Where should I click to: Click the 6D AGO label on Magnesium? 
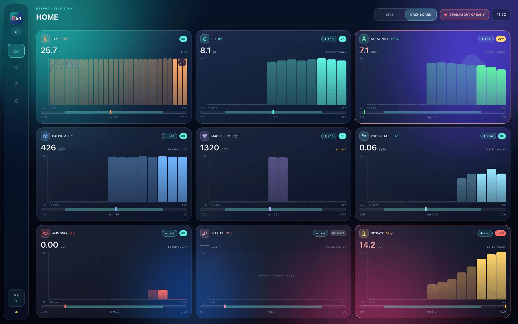[x=341, y=150]
